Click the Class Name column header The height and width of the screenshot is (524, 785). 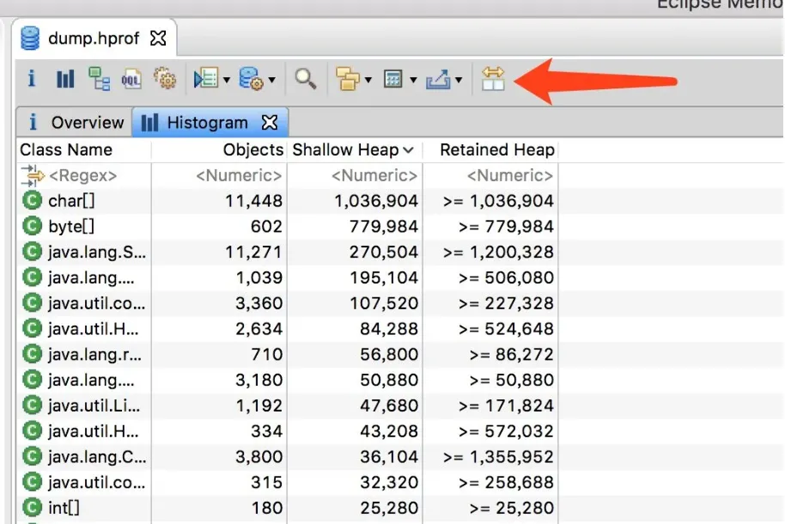tap(84, 149)
